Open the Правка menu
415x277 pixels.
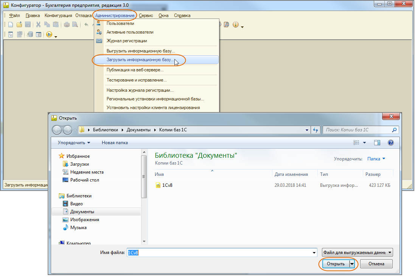pyautogui.click(x=33, y=15)
